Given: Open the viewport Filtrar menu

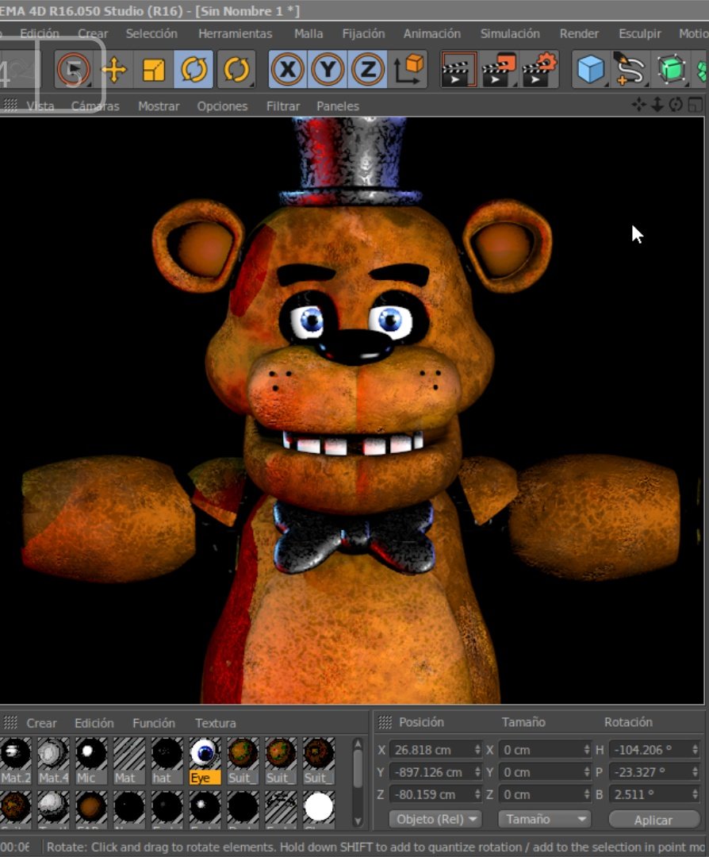Looking at the screenshot, I should (x=283, y=106).
